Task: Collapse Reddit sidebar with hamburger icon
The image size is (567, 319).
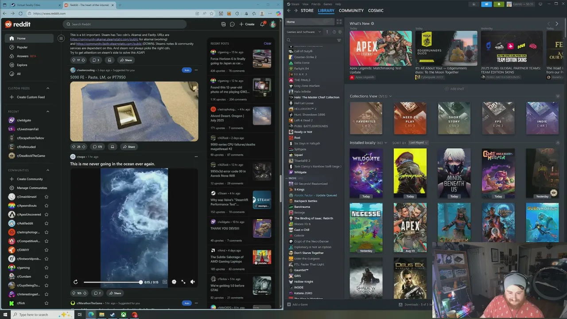Action: click(x=61, y=38)
